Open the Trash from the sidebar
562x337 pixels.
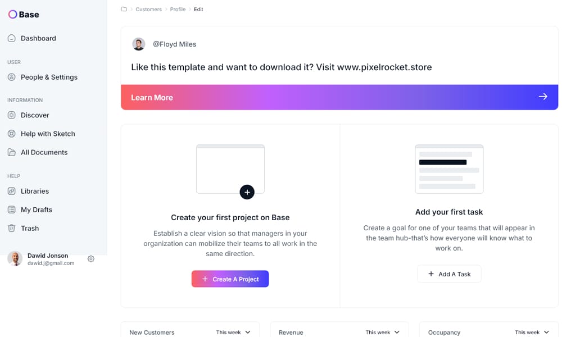coord(12,228)
